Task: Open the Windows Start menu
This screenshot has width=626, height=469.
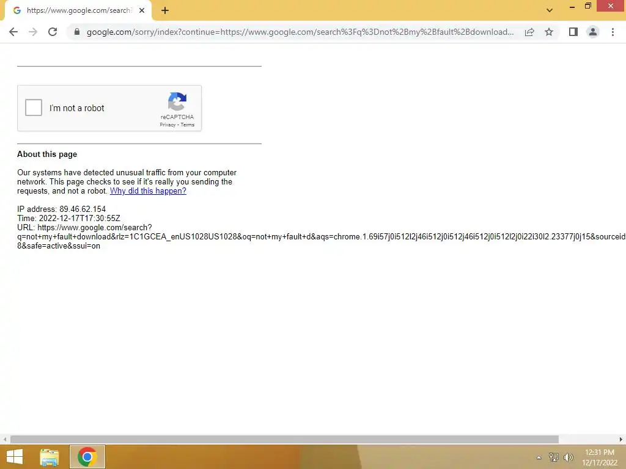Action: [x=15, y=457]
